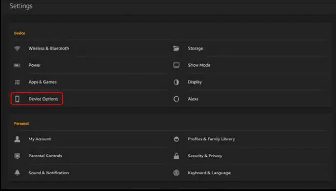Tap the Wi-Fi icon beside Wireless & Bluetooth
336x191 pixels.
pyautogui.click(x=17, y=48)
